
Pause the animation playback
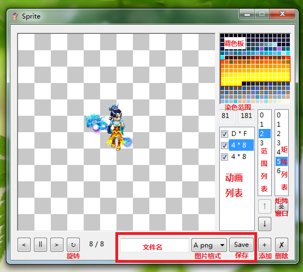[x=40, y=245]
